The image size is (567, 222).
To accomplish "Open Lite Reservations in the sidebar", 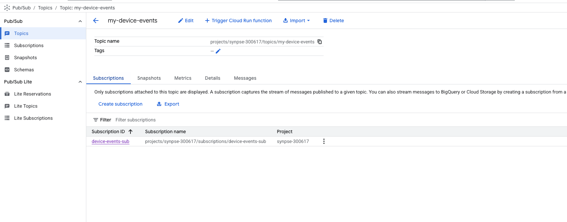I will pyautogui.click(x=43, y=94).
